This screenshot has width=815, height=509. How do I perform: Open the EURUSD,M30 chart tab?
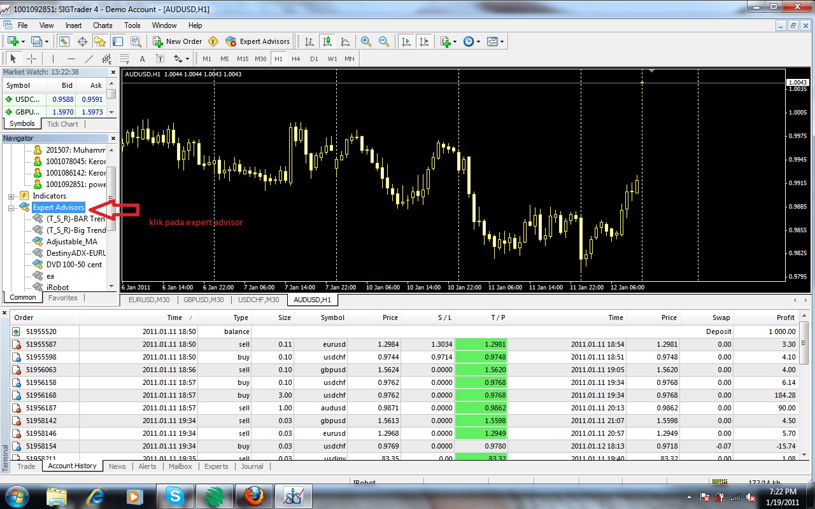point(150,300)
